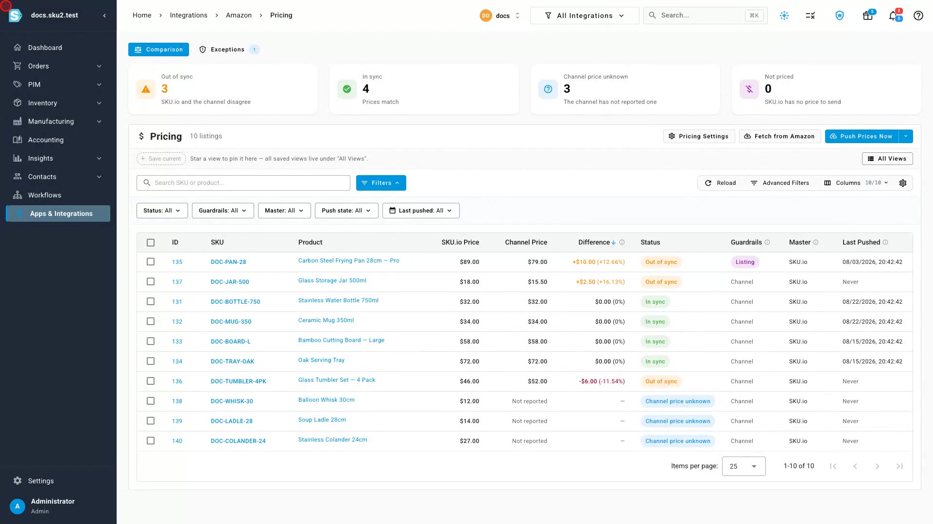
Task: Tick the checkbox for DOC-PAN-28 row
Action: (151, 262)
